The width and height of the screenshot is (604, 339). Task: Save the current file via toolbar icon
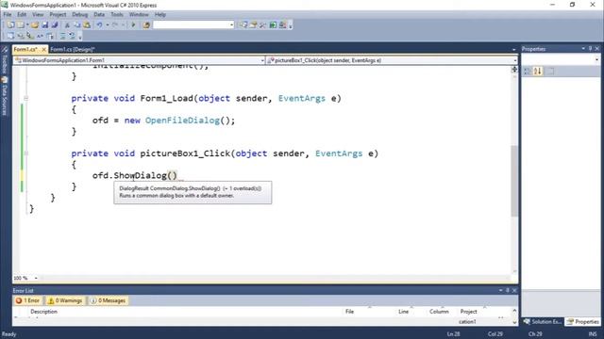click(x=45, y=25)
